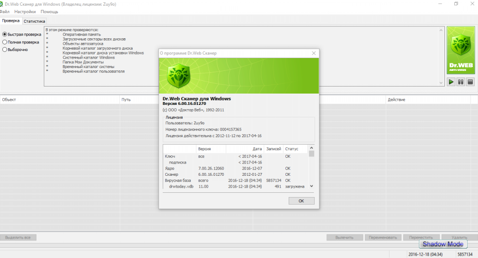Image resolution: width=478 pixels, height=258 pixels.
Task: Click the Переименовать button
Action: [383, 237]
